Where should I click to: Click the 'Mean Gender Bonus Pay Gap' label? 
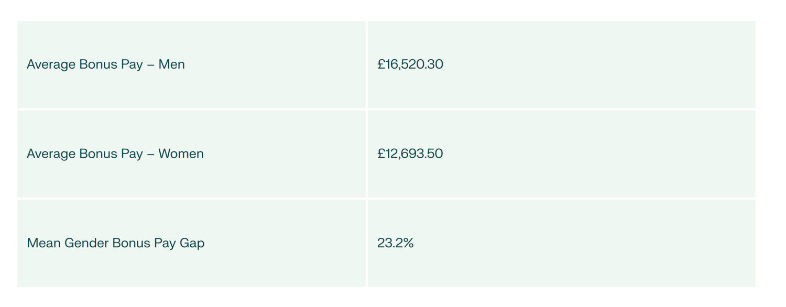[116, 243]
